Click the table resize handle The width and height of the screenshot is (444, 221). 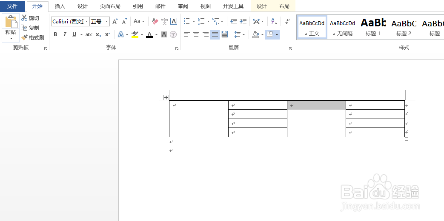[x=407, y=139]
